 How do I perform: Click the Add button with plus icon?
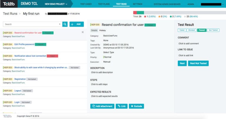pos(77,24)
